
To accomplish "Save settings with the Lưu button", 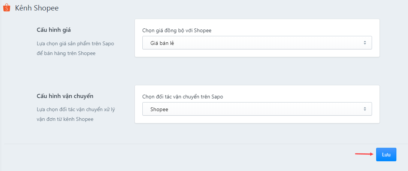I will pos(386,155).
